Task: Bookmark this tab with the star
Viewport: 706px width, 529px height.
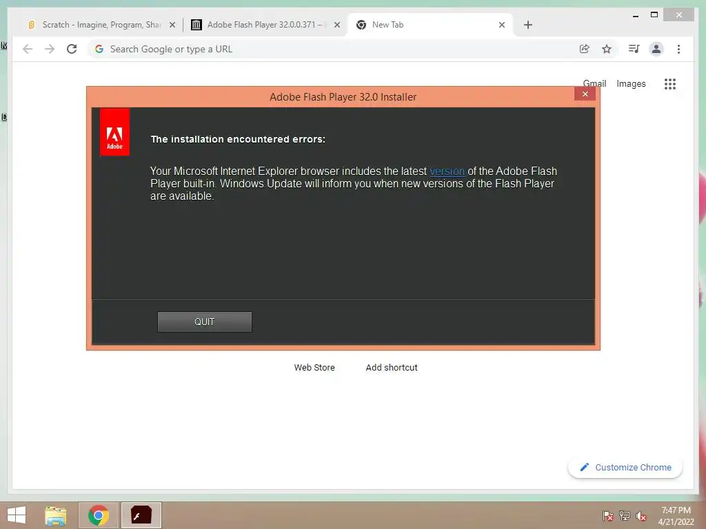Action: tap(607, 49)
